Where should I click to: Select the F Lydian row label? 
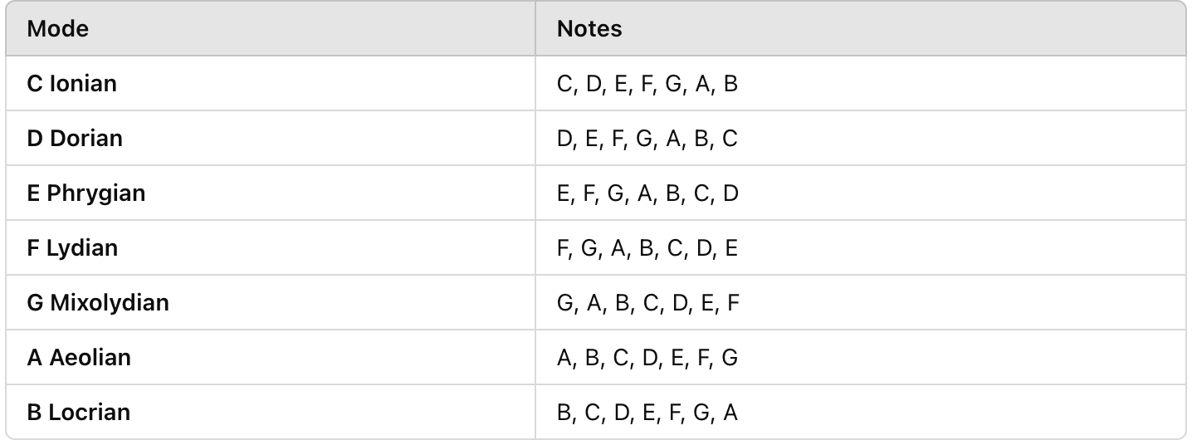click(72, 248)
